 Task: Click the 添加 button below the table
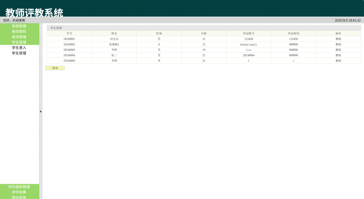pyautogui.click(x=55, y=68)
